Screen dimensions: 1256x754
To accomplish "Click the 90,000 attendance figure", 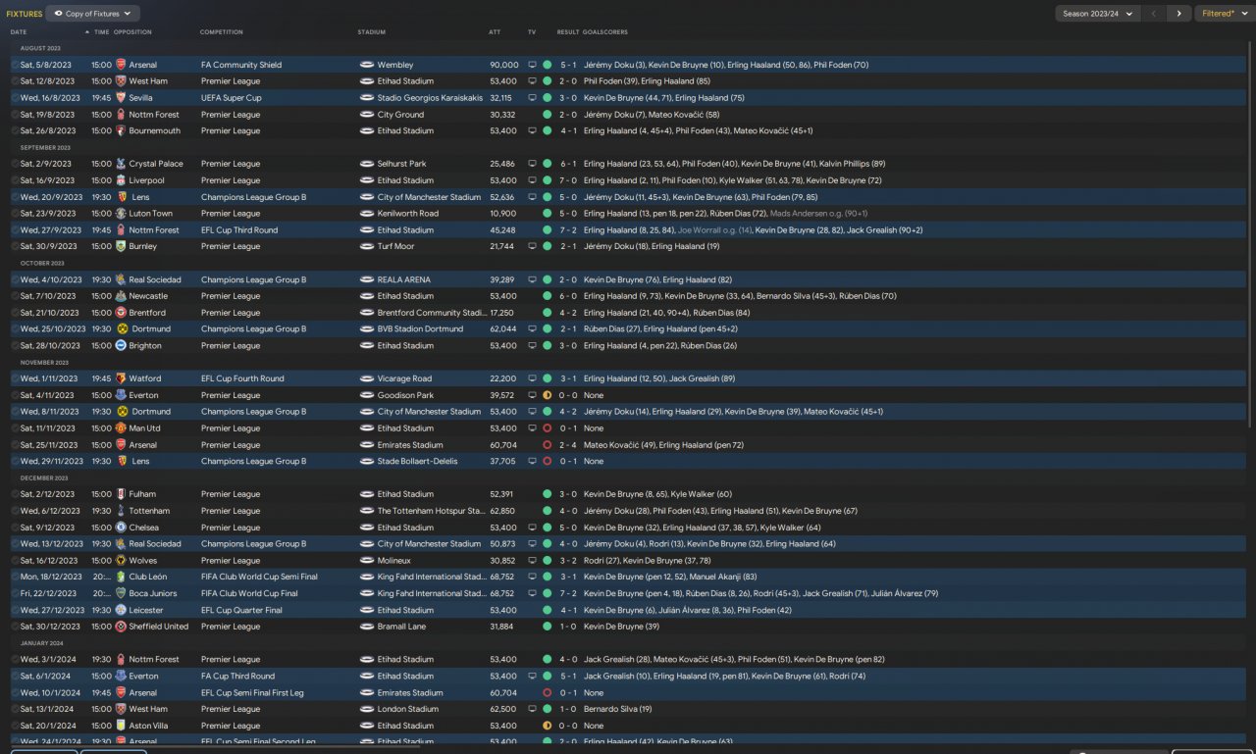I will point(503,65).
